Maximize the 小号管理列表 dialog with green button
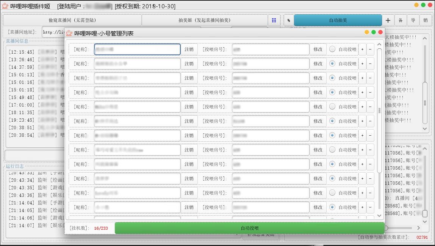The image size is (435, 246). click(373, 32)
